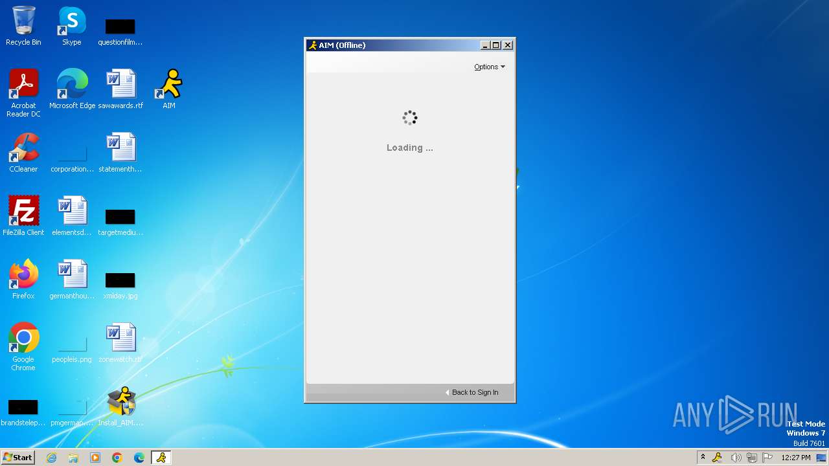Viewport: 829px width, 466px height.
Task: Minimize the AIM window
Action: coord(484,45)
